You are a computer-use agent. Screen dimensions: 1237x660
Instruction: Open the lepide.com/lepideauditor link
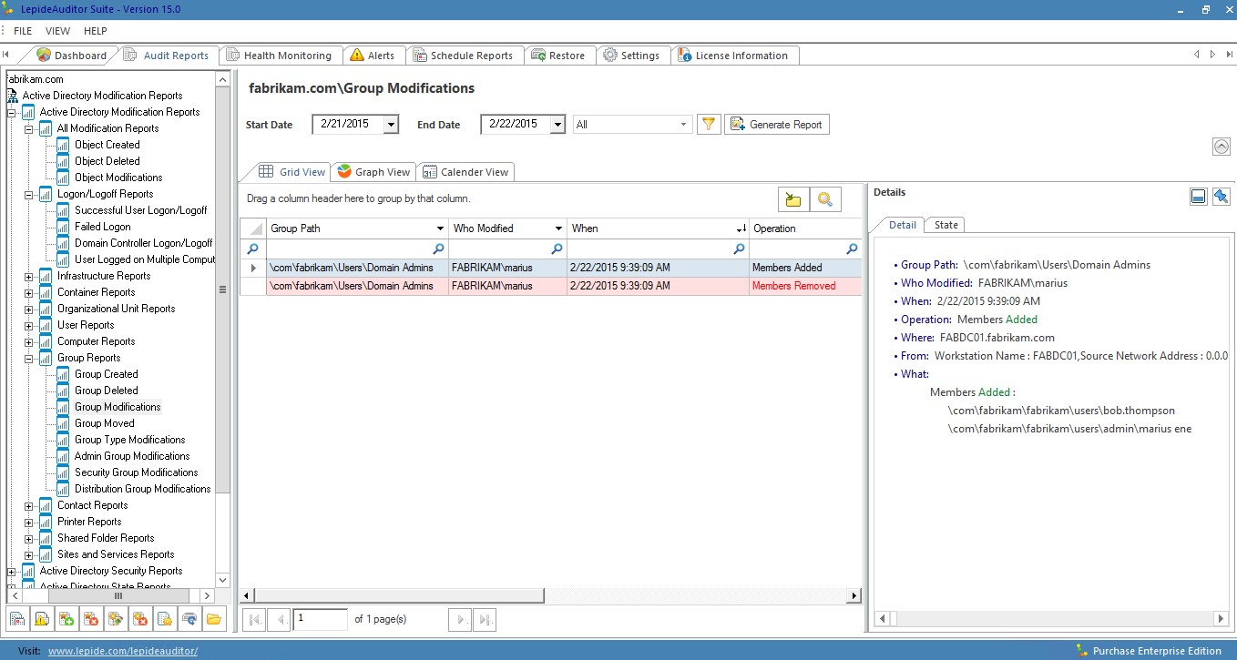click(x=122, y=651)
